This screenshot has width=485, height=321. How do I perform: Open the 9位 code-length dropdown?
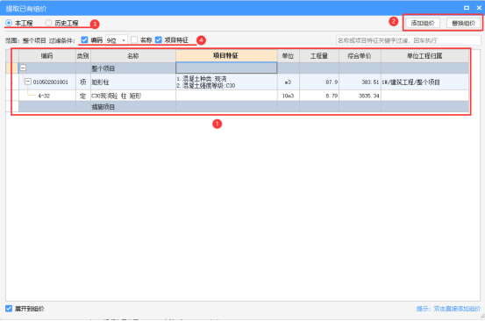coord(117,40)
